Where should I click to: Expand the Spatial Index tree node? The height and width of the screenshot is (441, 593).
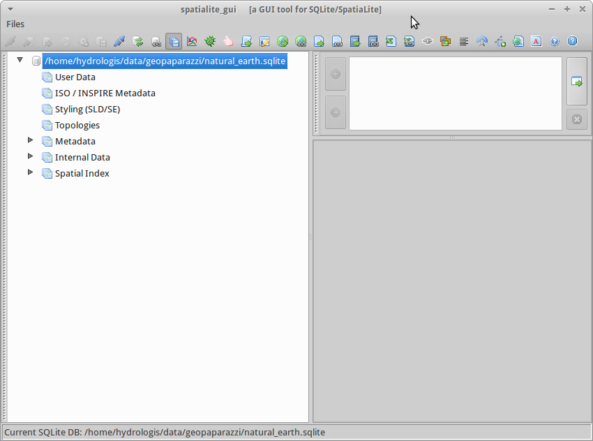(30, 172)
